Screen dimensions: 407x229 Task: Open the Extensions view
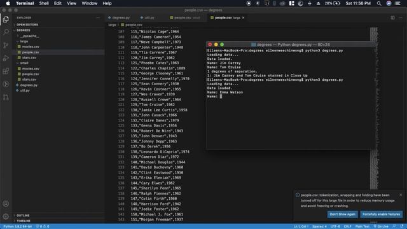pyautogui.click(x=6, y=71)
